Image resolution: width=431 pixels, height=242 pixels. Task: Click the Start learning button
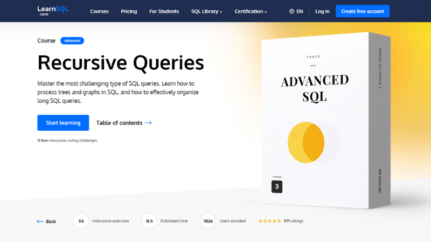63,123
